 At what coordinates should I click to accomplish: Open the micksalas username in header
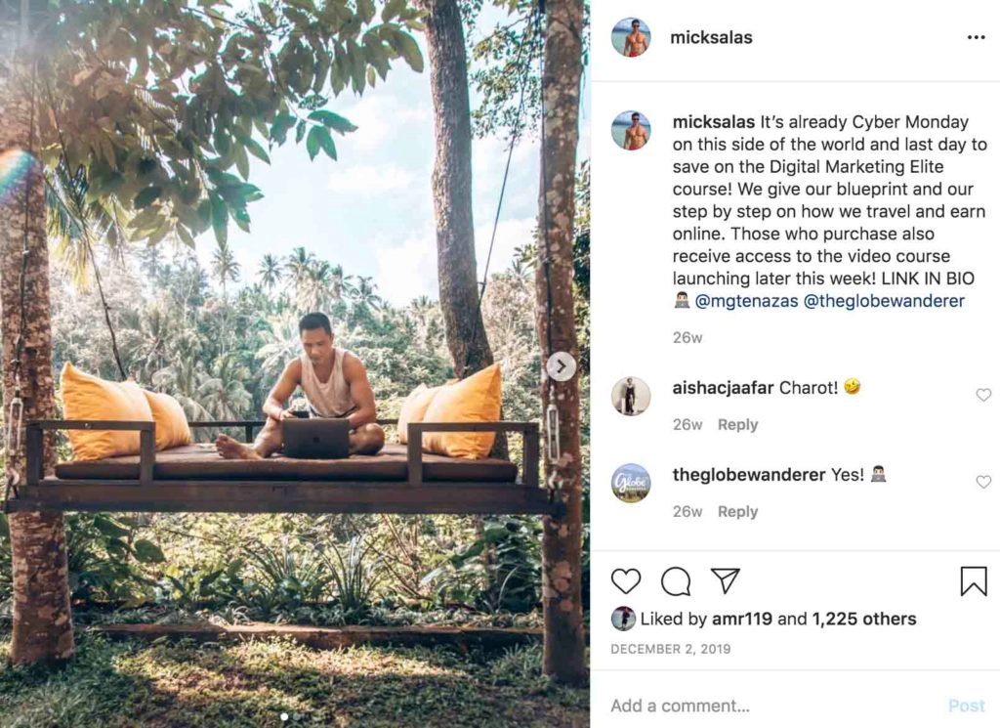[711, 38]
